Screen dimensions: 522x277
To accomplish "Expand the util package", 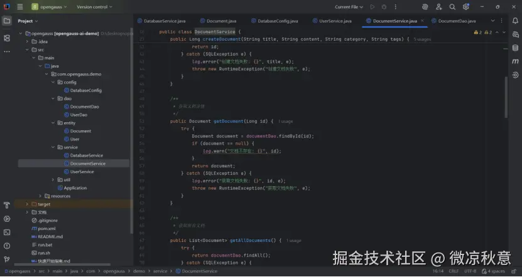I will pos(53,180).
